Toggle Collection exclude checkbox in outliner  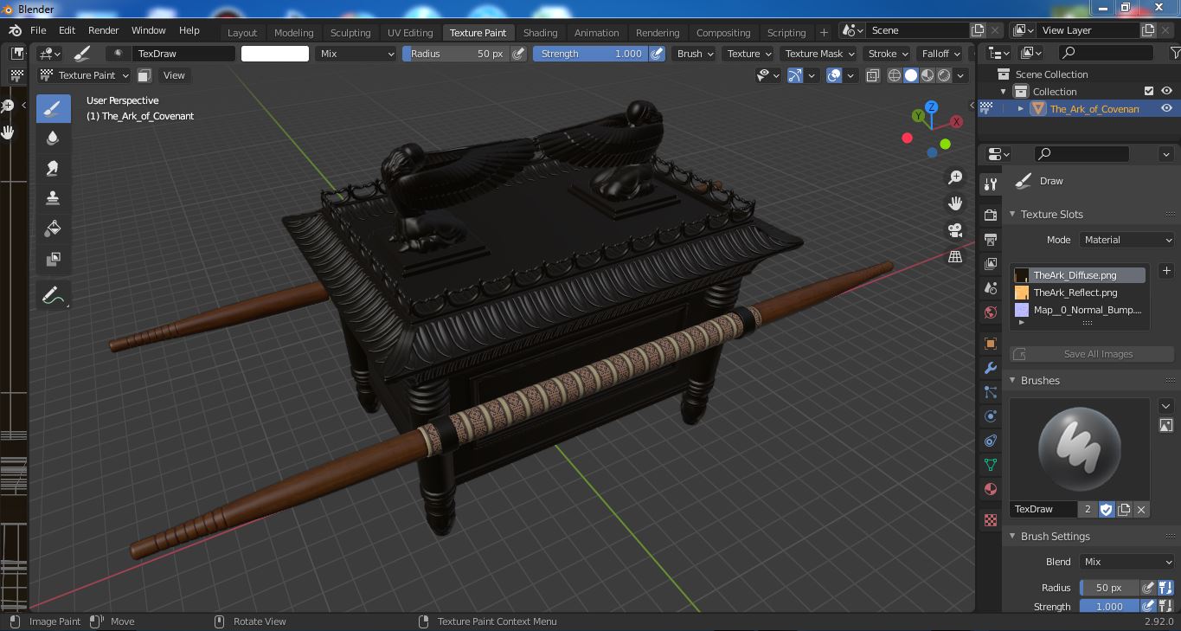1149,91
